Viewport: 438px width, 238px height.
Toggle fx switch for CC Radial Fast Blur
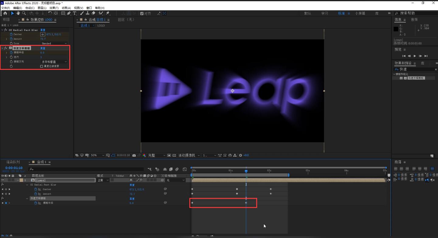(x=5, y=30)
